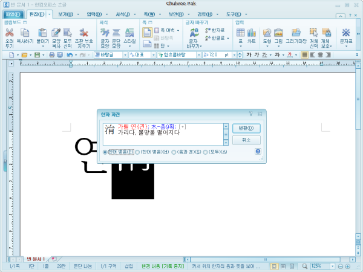
Task: Click the font size stepper up arrow
Action: [240, 53]
